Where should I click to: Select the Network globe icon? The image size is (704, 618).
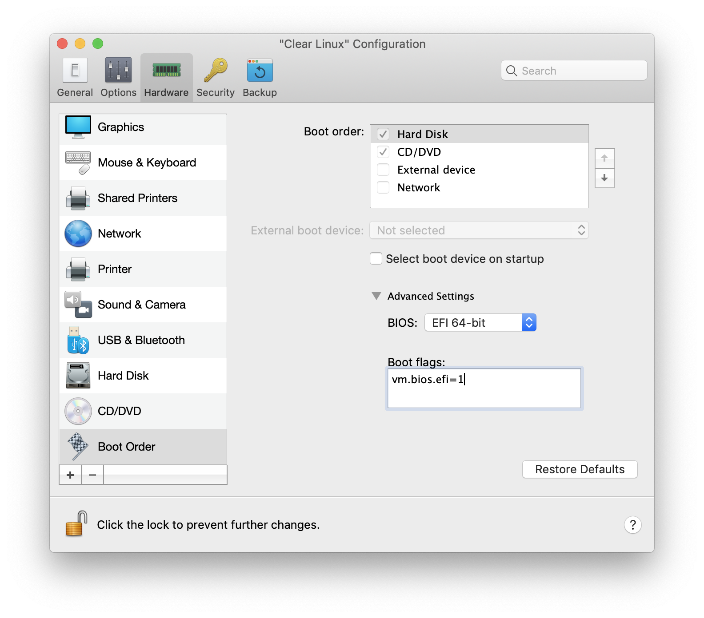click(78, 234)
